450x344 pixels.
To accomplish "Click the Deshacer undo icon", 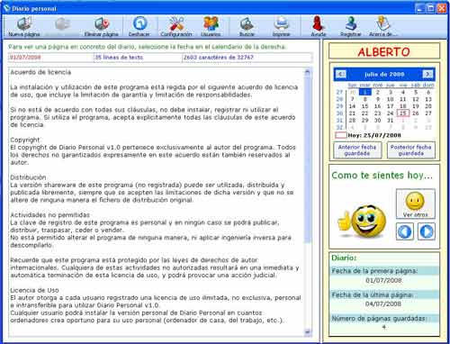I will click(139, 26).
